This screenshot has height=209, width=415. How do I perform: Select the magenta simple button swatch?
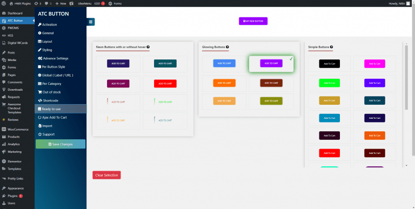point(374,64)
